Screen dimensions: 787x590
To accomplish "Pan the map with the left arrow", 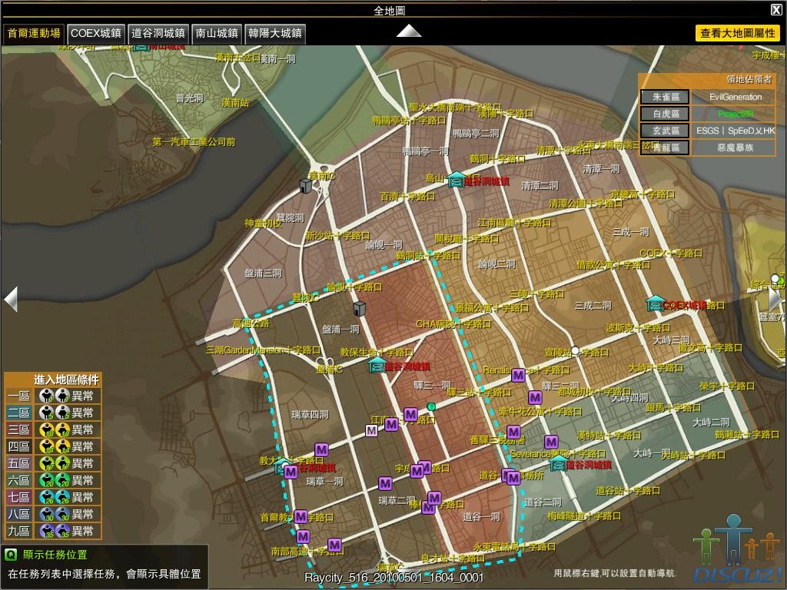I will pyautogui.click(x=11, y=300).
